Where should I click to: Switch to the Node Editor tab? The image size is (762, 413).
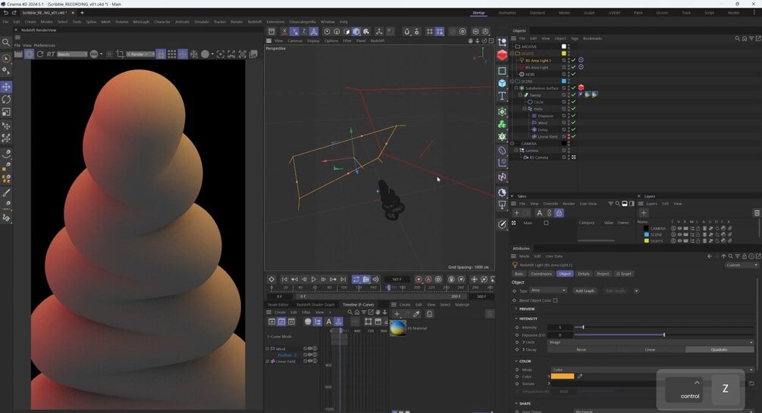pyautogui.click(x=278, y=304)
